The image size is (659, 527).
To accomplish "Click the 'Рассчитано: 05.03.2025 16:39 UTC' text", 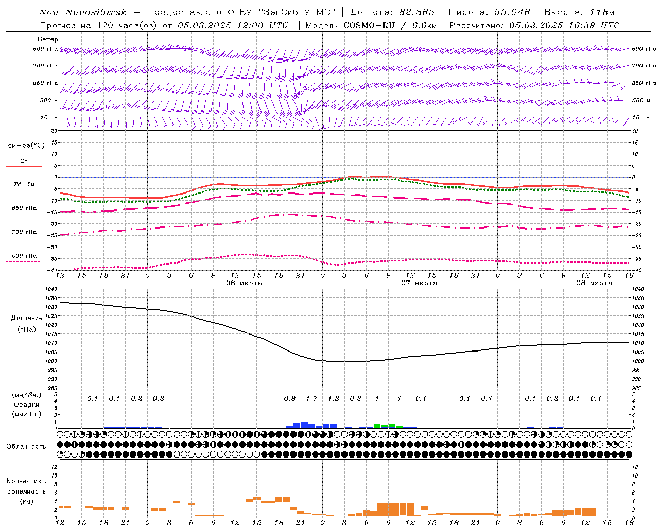I will (x=534, y=25).
